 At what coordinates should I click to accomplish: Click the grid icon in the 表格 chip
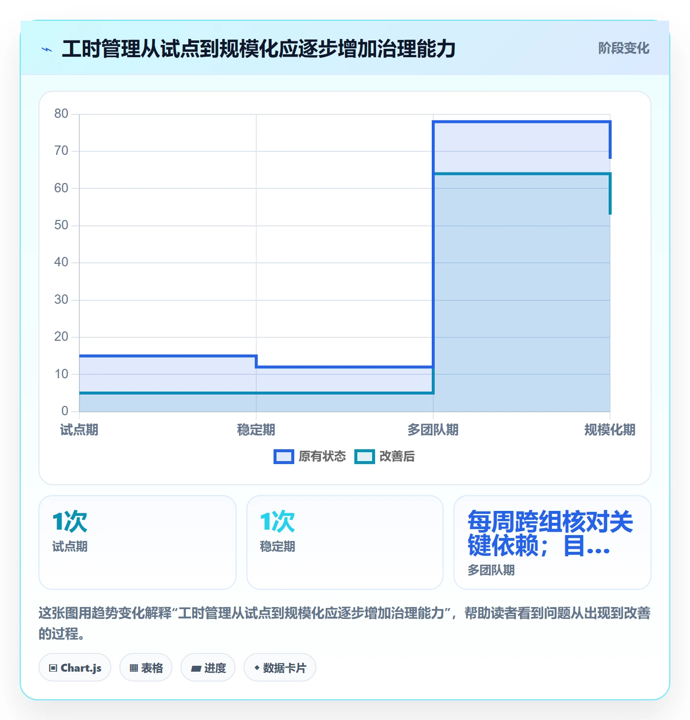pyautogui.click(x=134, y=668)
